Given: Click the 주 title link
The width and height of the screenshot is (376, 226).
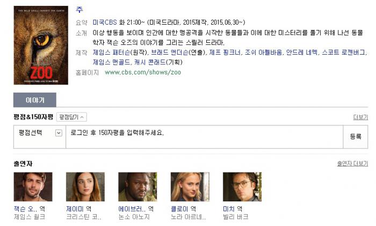Looking at the screenshot, I should [x=79, y=10].
